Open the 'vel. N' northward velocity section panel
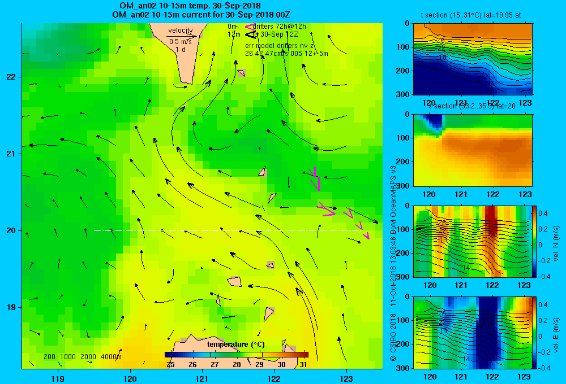 point(473,241)
